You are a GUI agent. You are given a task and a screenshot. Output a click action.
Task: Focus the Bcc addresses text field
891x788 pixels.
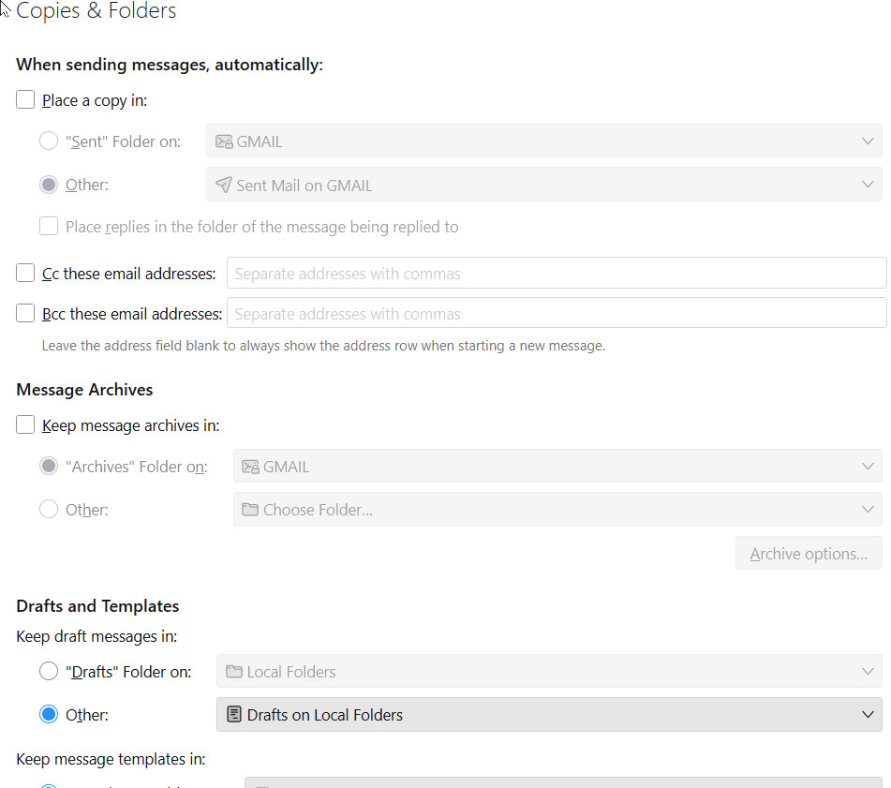click(557, 313)
